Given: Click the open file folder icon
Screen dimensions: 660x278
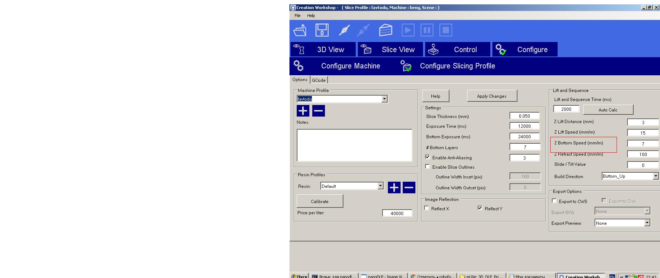Looking at the screenshot, I should pyautogui.click(x=300, y=30).
